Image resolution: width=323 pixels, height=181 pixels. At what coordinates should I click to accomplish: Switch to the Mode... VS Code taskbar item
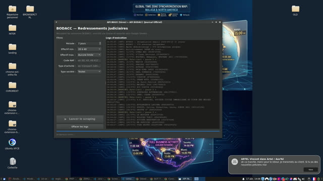(x=29, y=179)
